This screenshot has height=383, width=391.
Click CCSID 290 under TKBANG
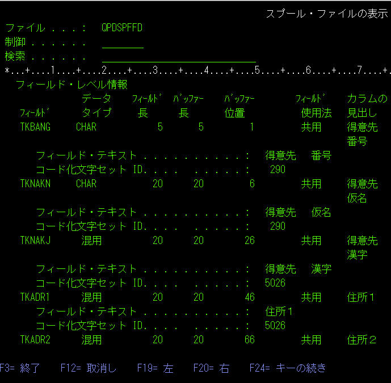tap(278, 170)
